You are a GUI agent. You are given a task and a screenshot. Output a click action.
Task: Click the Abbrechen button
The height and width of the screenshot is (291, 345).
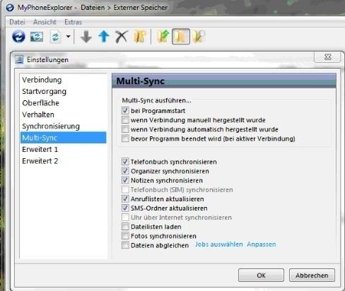312,275
